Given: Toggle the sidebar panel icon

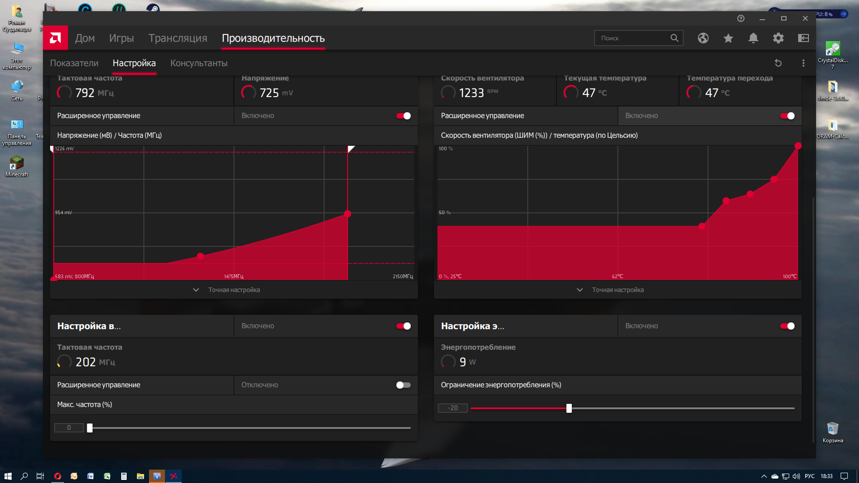Looking at the screenshot, I should [803, 38].
